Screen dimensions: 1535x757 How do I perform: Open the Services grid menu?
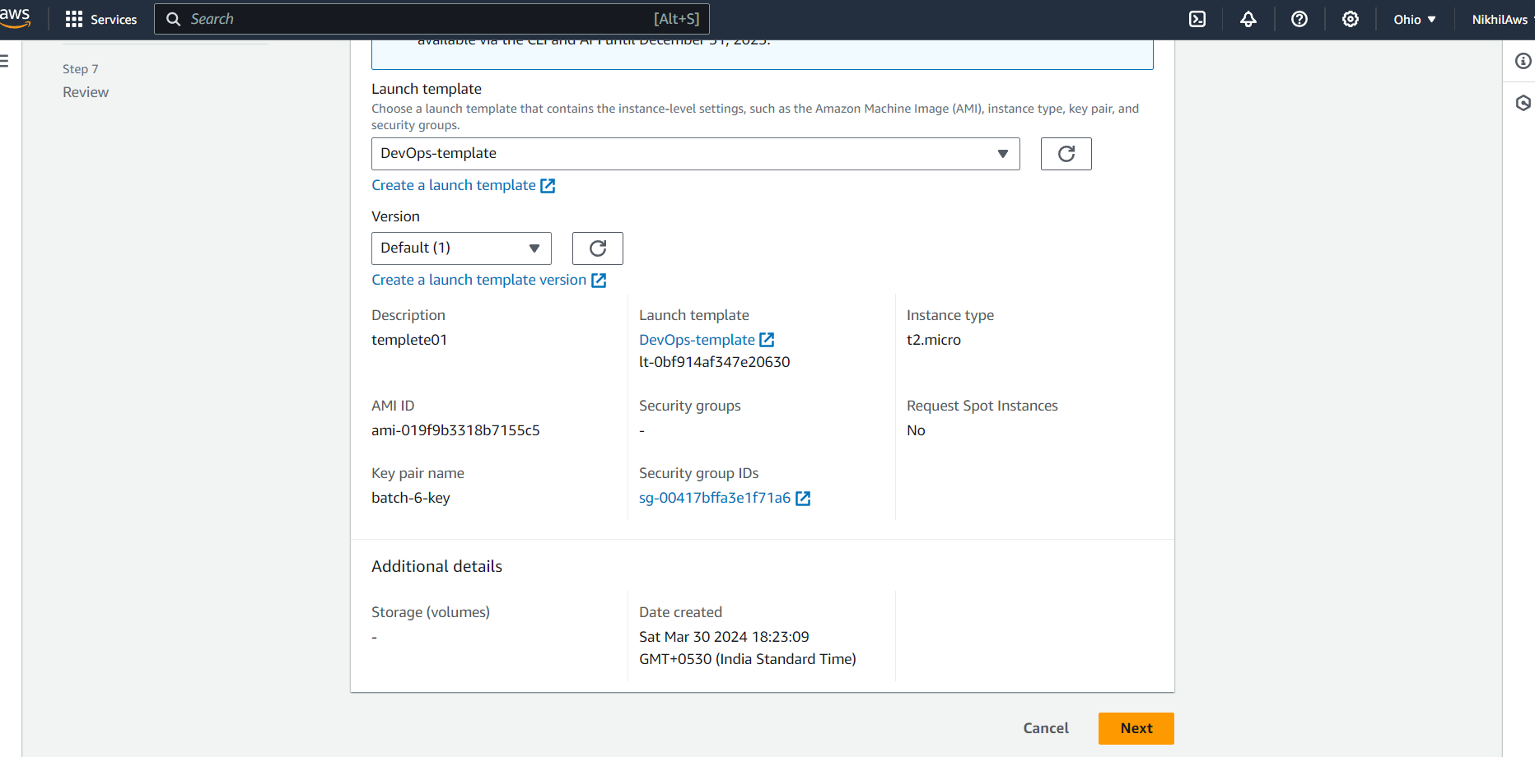click(100, 19)
